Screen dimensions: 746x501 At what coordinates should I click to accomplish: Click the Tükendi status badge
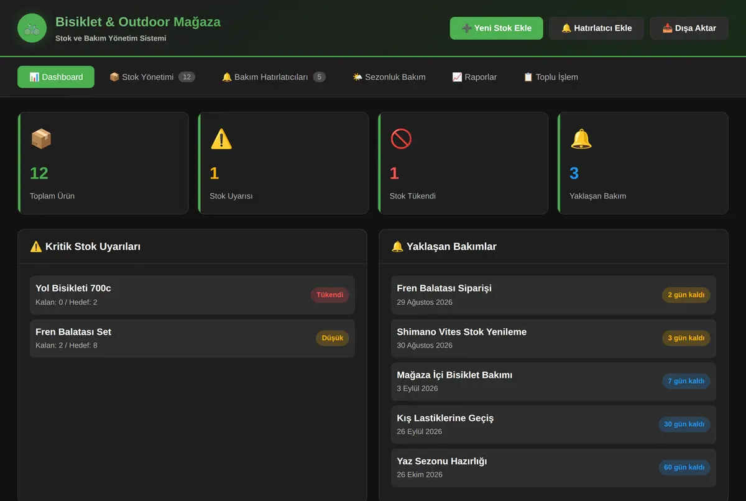point(329,295)
